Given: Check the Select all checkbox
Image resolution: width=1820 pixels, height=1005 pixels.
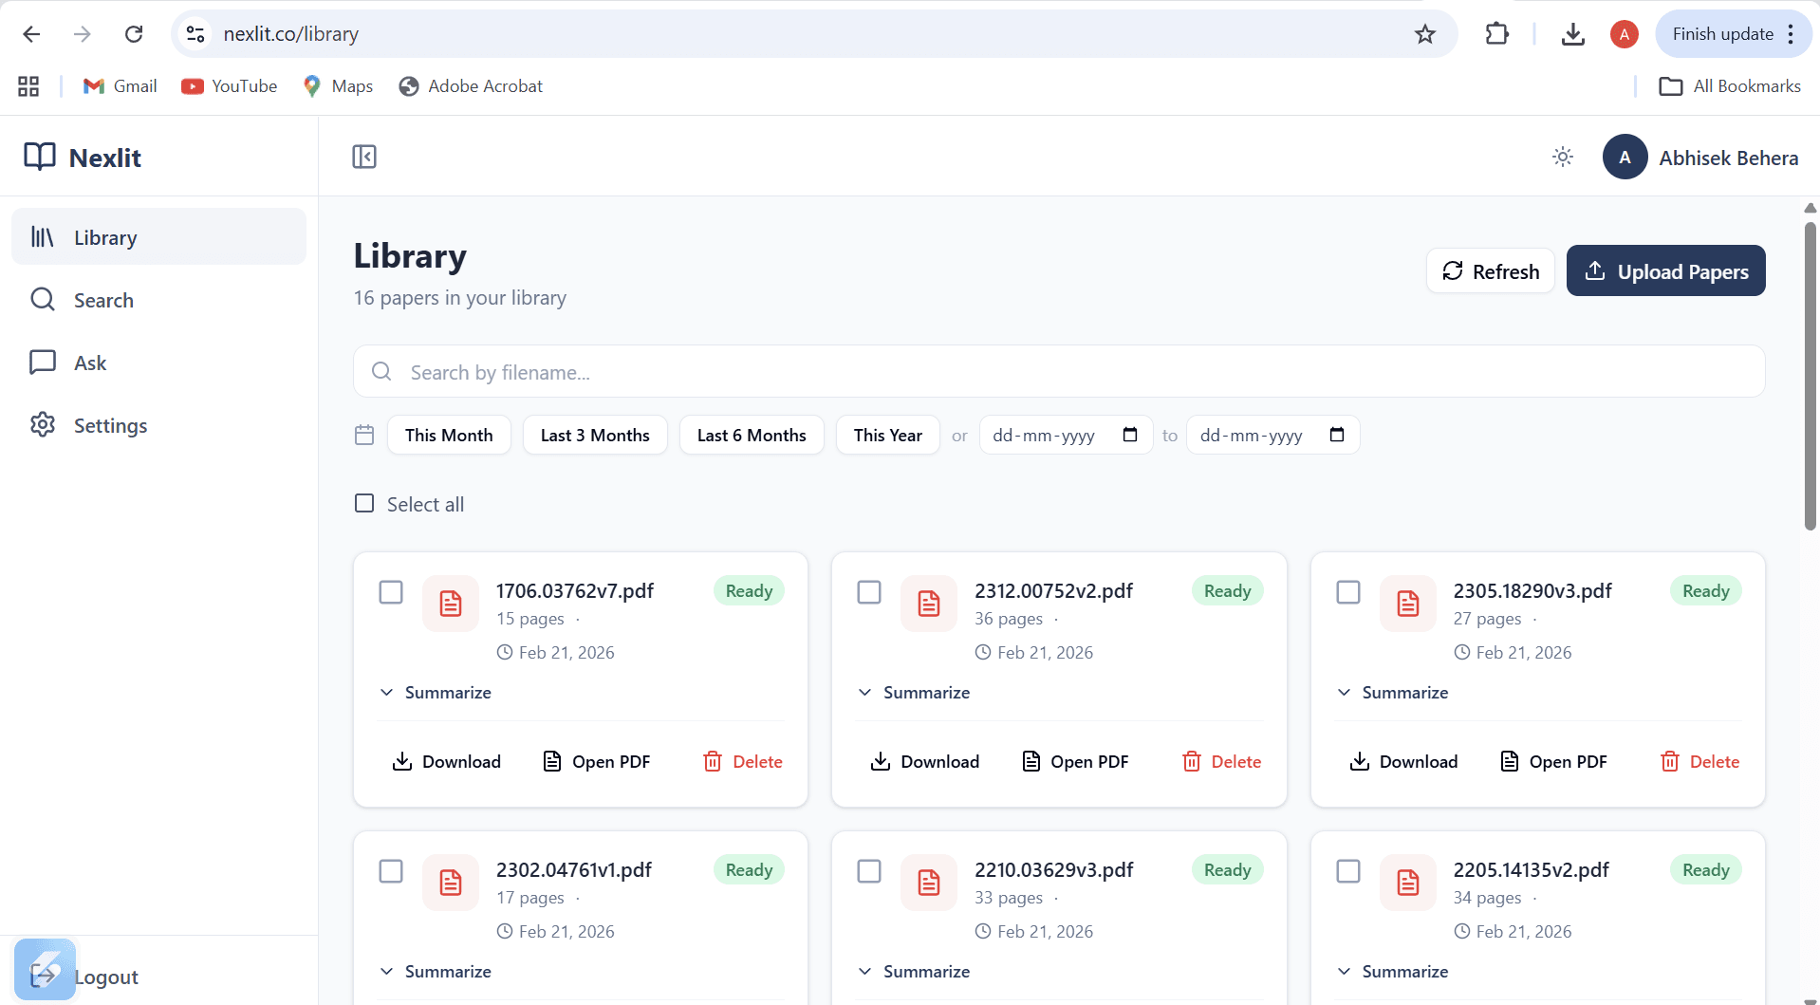Looking at the screenshot, I should pyautogui.click(x=364, y=503).
